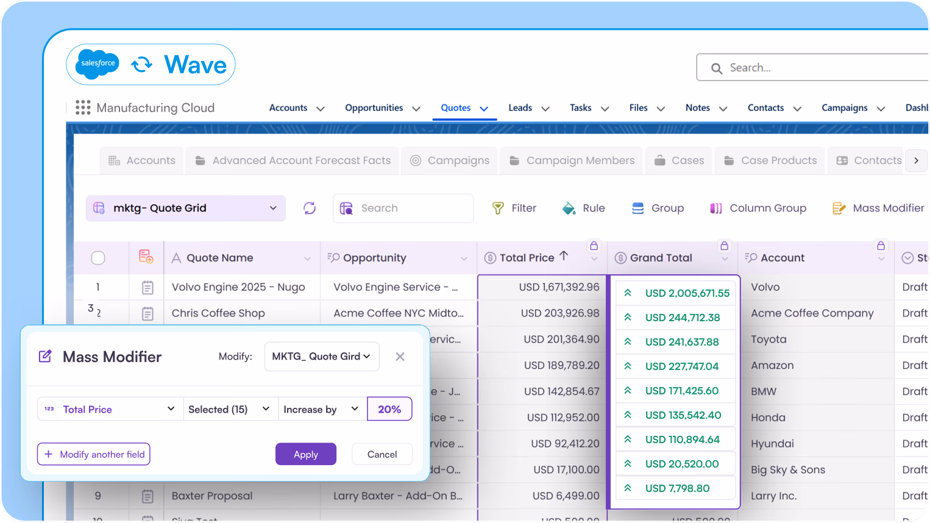930x523 pixels.
Task: Close the Mass Modifier dialog
Action: 400,357
